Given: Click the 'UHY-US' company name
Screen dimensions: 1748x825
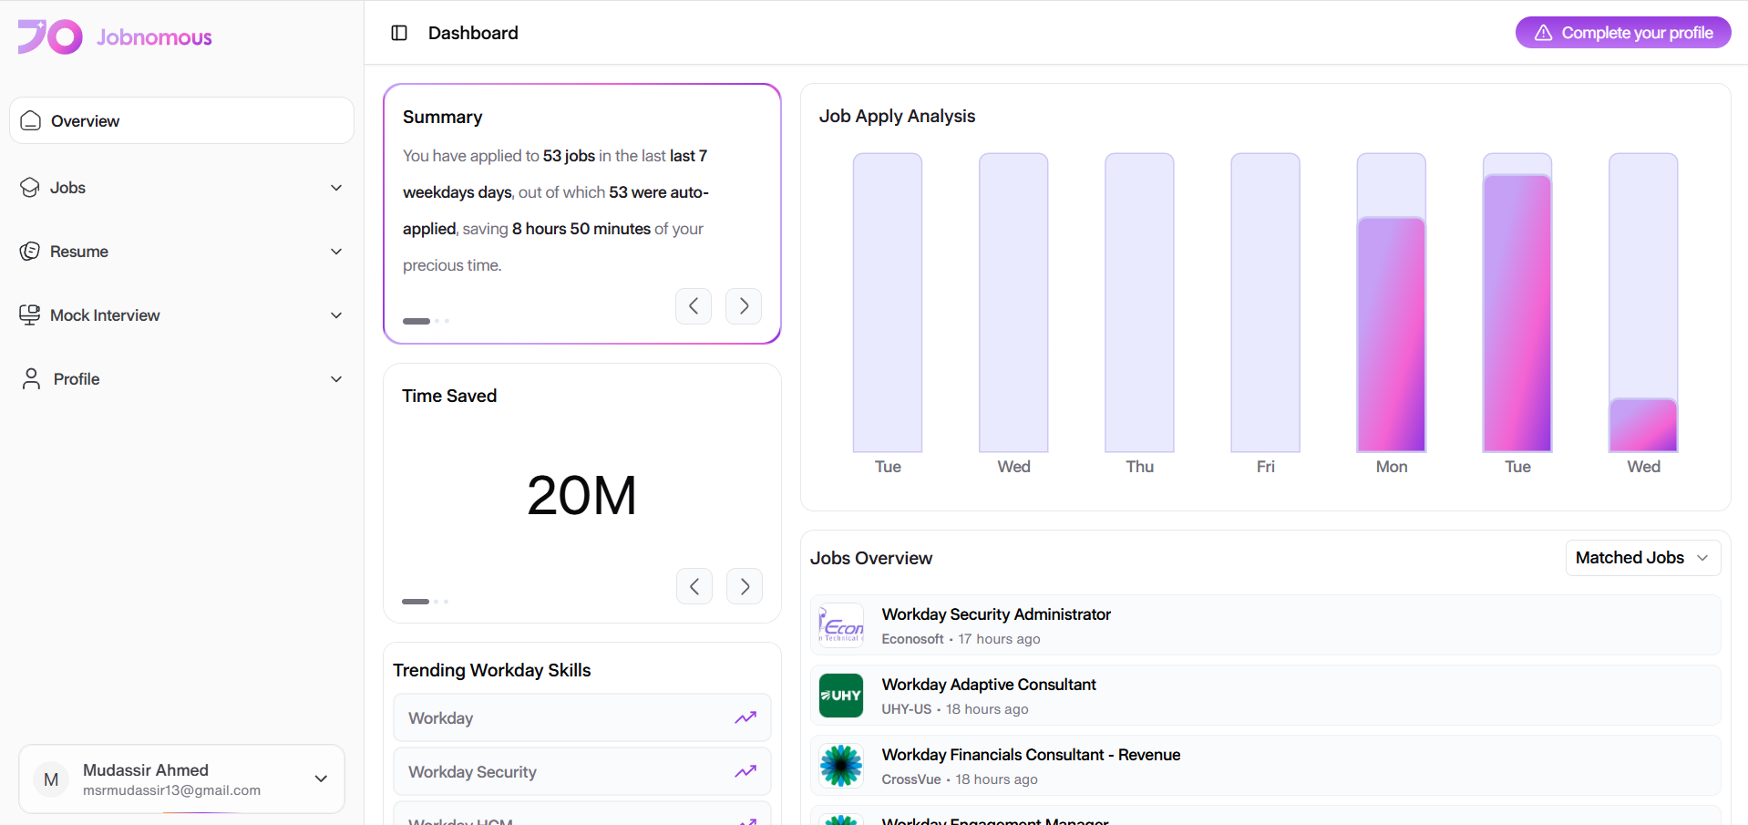Looking at the screenshot, I should 907,709.
